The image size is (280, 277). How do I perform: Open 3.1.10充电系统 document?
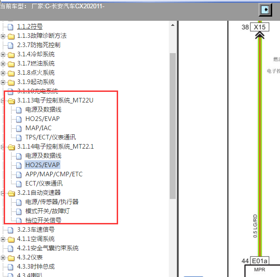(x=37, y=91)
